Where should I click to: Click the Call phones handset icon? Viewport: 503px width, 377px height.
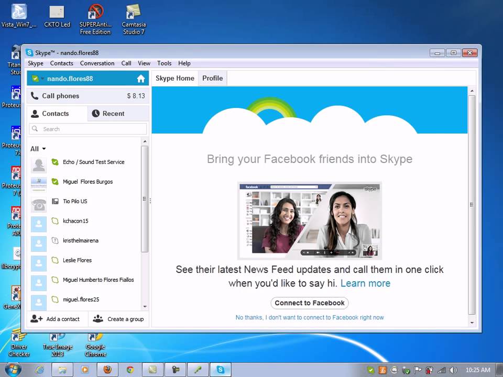35,95
